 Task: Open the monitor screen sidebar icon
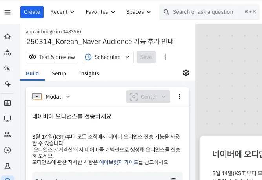coord(7,119)
